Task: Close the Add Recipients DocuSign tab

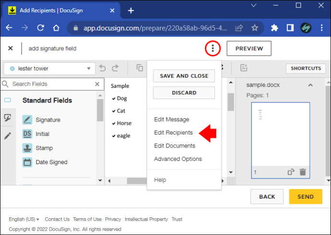Action: tap(112, 11)
